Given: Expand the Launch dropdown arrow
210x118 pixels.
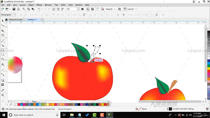Looking at the screenshot, I should point(136,9).
